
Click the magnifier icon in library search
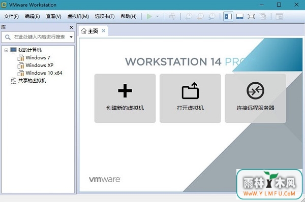click(8, 37)
